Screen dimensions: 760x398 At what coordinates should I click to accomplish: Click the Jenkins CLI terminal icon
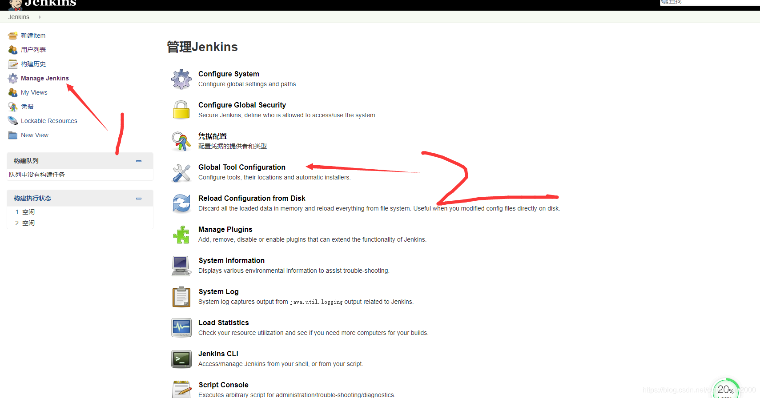pyautogui.click(x=181, y=359)
